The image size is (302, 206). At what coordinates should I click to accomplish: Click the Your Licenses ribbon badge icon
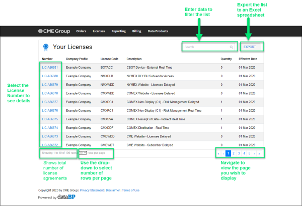pos(46,48)
